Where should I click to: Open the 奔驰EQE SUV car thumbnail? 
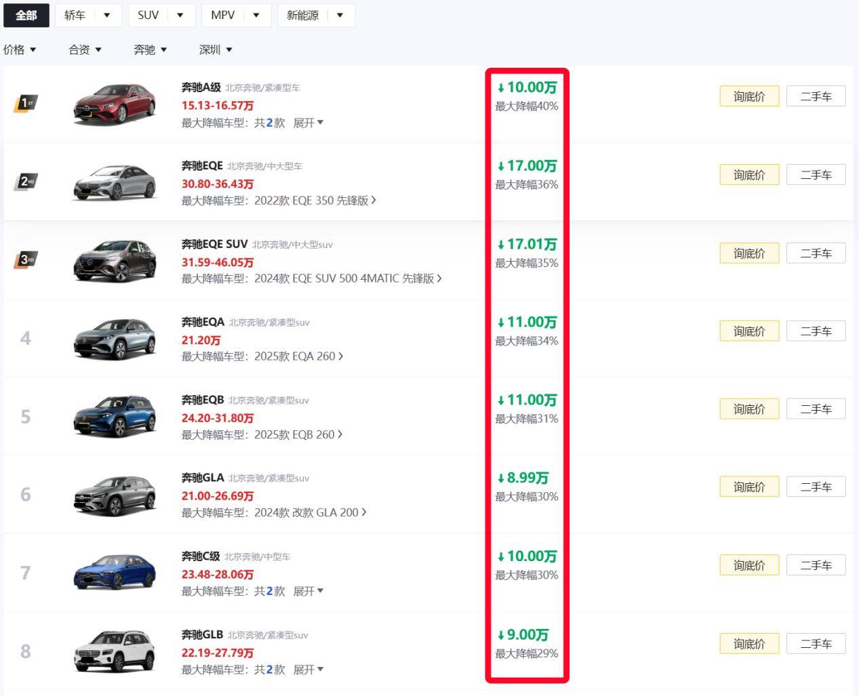[114, 260]
